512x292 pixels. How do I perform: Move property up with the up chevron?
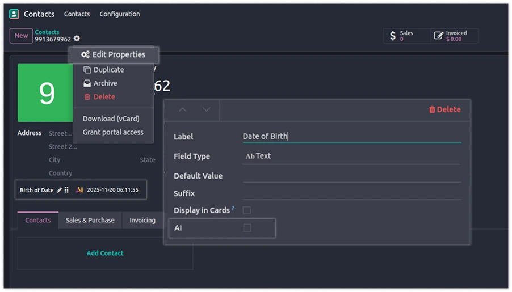(x=182, y=109)
